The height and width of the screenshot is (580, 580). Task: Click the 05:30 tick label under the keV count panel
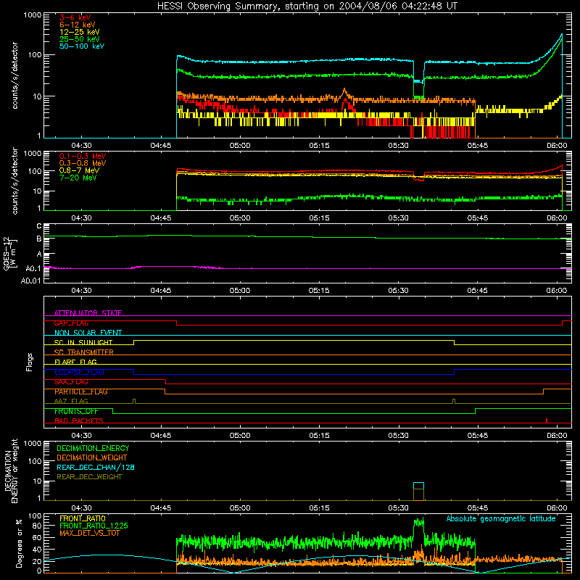click(x=398, y=146)
